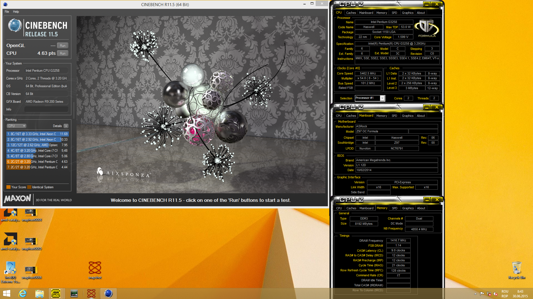The height and width of the screenshot is (299, 533).
Task: Open Graphics tab in top CPU-Z
Action: point(408,13)
